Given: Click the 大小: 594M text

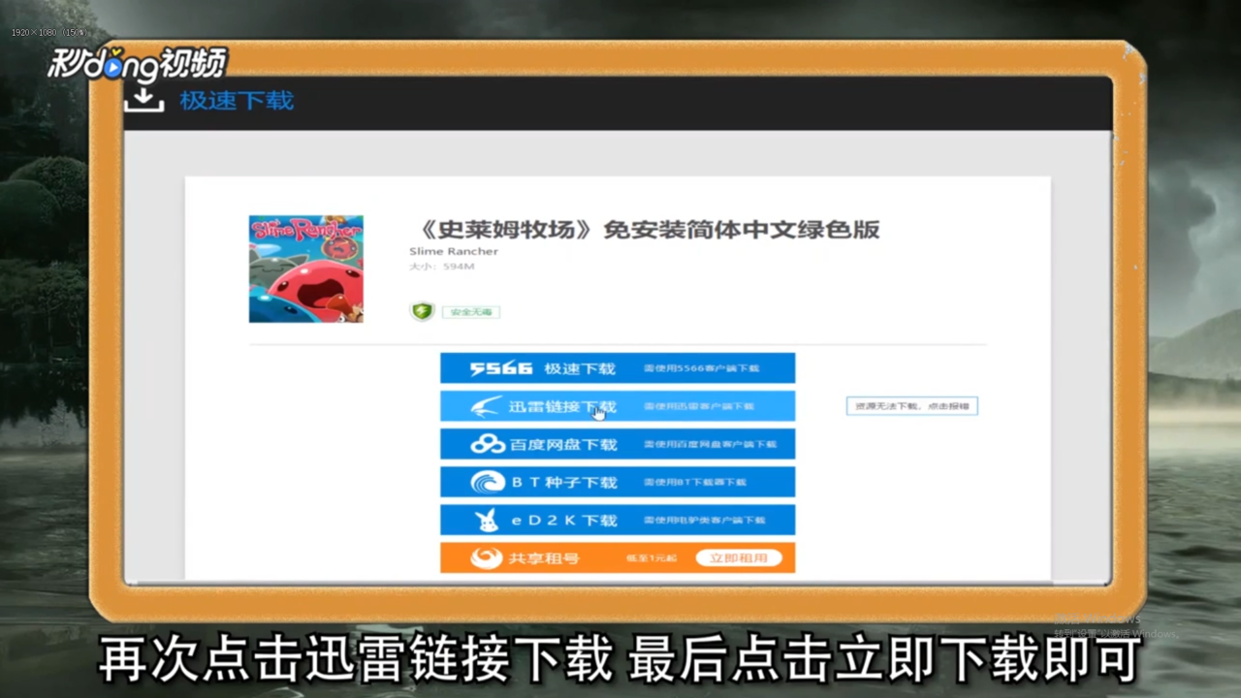Looking at the screenshot, I should point(441,266).
